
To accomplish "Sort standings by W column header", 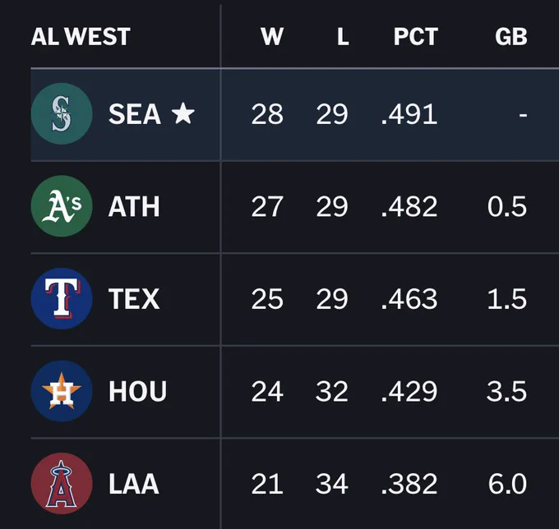I will point(272,37).
